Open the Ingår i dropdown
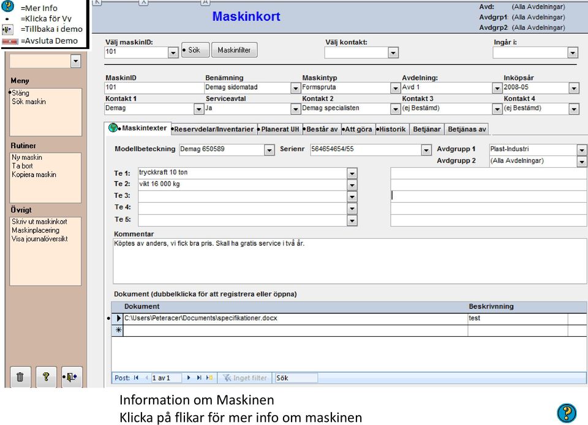Screen dimensions: 588x425 pos(573,53)
